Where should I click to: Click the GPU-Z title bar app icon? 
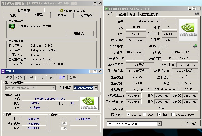(107, 9)
